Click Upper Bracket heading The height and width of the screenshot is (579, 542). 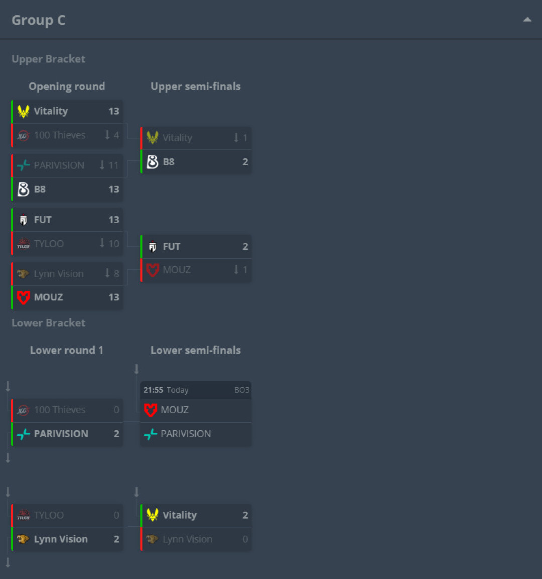tap(49, 59)
